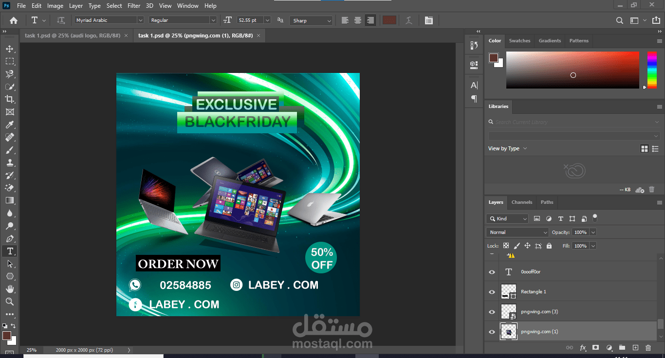
Task: Expand the View by Type dropdown
Action: pyautogui.click(x=508, y=148)
